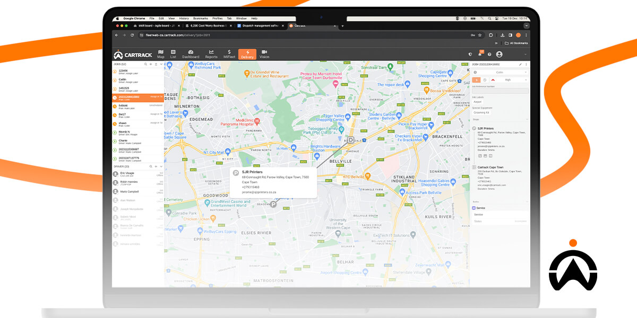Toggle the schedule clock icon in the job panel
637x318 pixels.
[485, 79]
